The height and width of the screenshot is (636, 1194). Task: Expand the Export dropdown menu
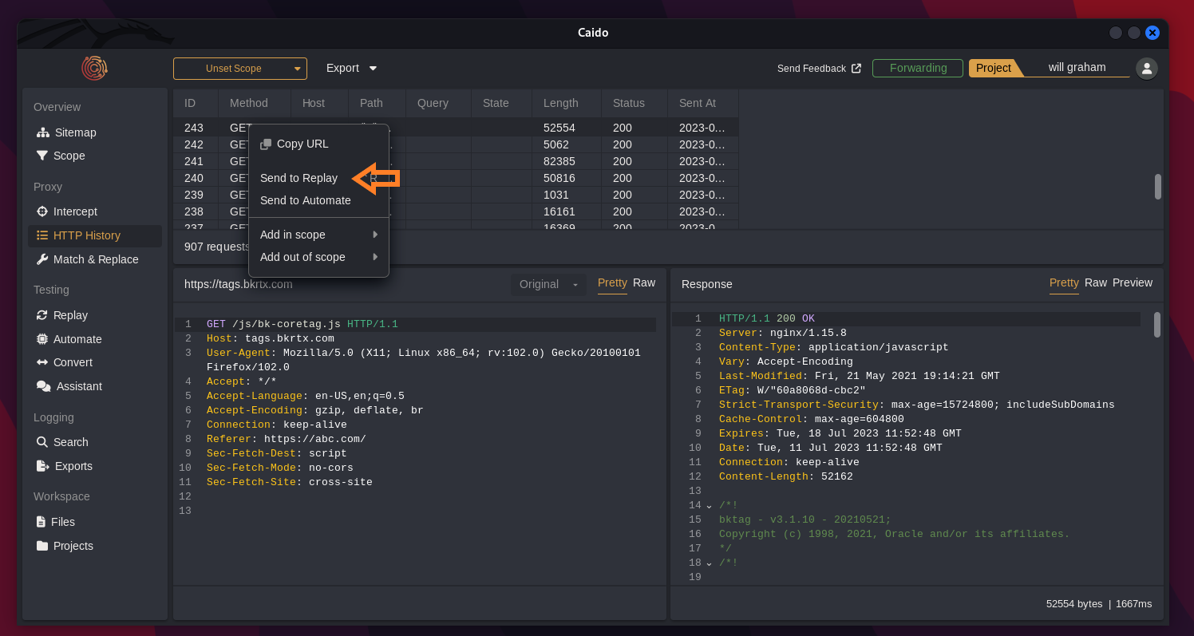pyautogui.click(x=351, y=69)
